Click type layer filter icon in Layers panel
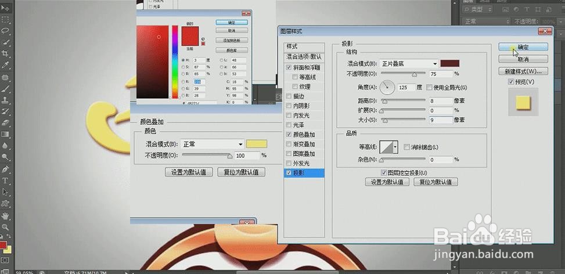 (x=527, y=10)
